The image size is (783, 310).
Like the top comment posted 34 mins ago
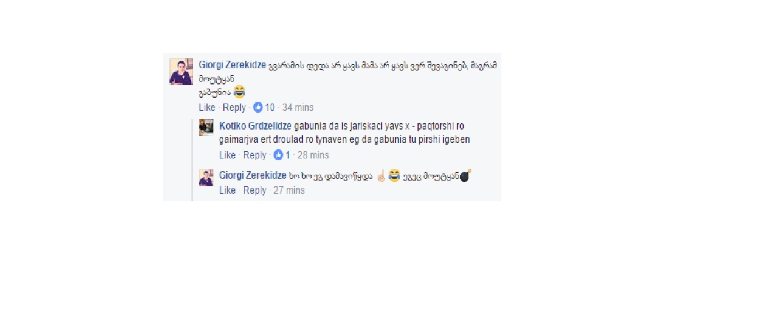tap(207, 108)
